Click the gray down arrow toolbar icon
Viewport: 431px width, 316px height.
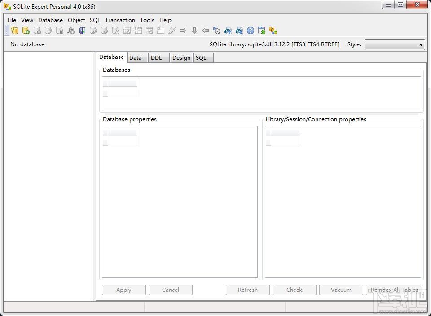tap(194, 31)
